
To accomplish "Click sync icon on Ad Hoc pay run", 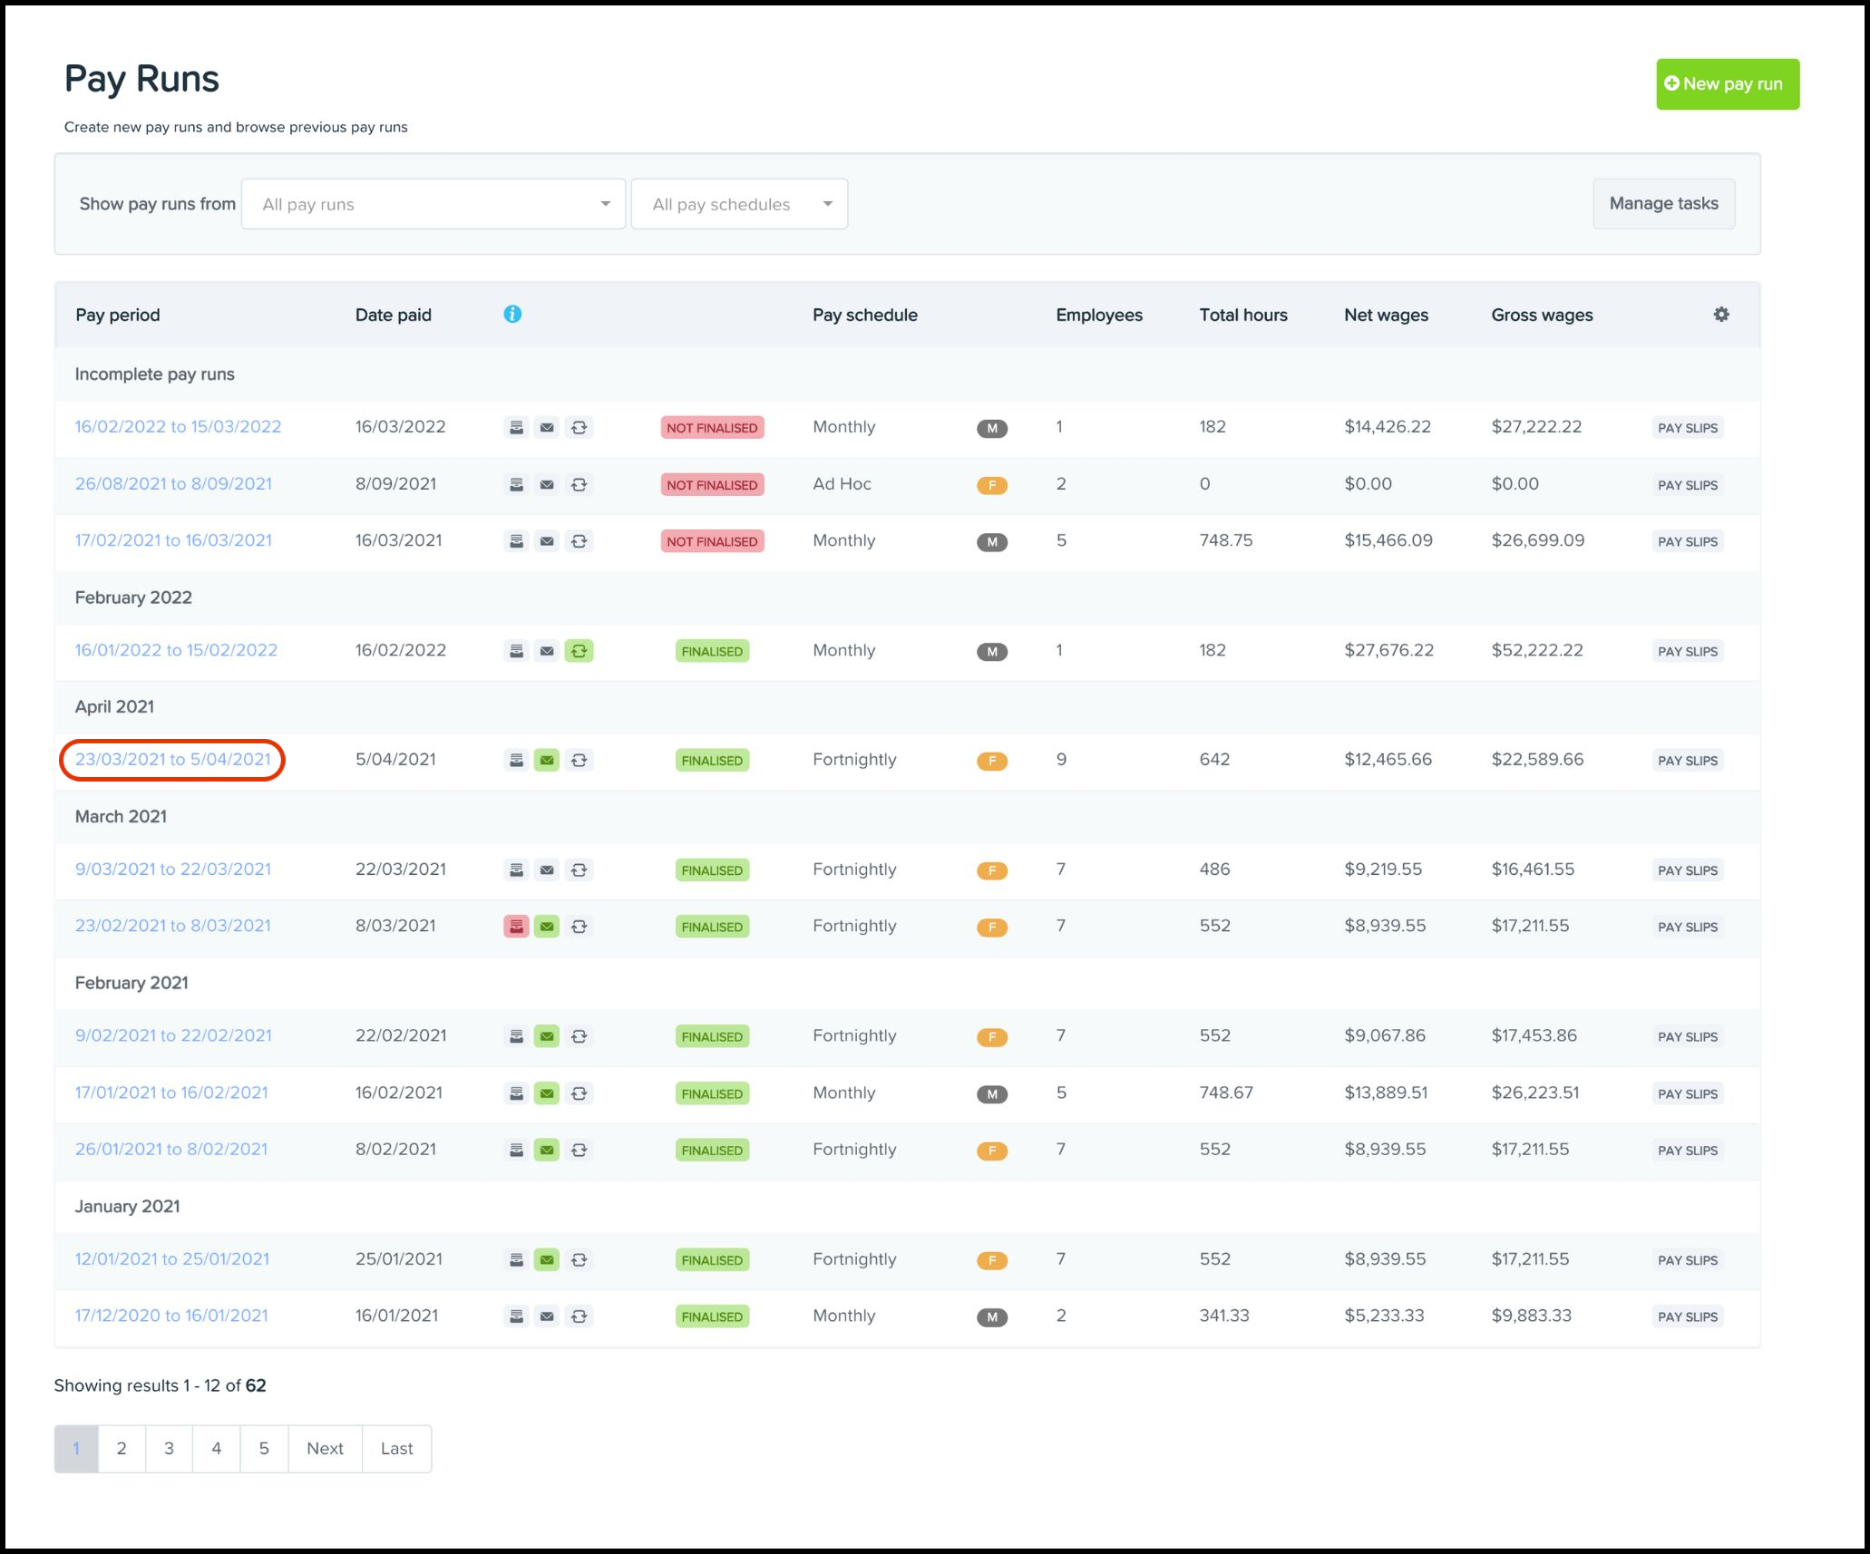I will [579, 485].
